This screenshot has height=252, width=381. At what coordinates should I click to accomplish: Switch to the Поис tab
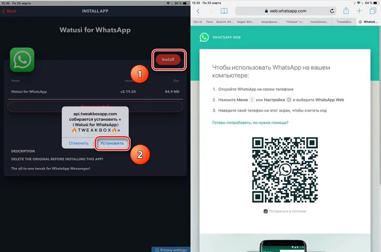point(210,22)
